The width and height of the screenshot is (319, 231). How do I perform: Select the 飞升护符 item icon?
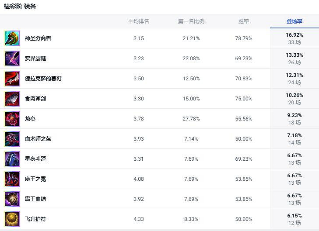pos(12,219)
